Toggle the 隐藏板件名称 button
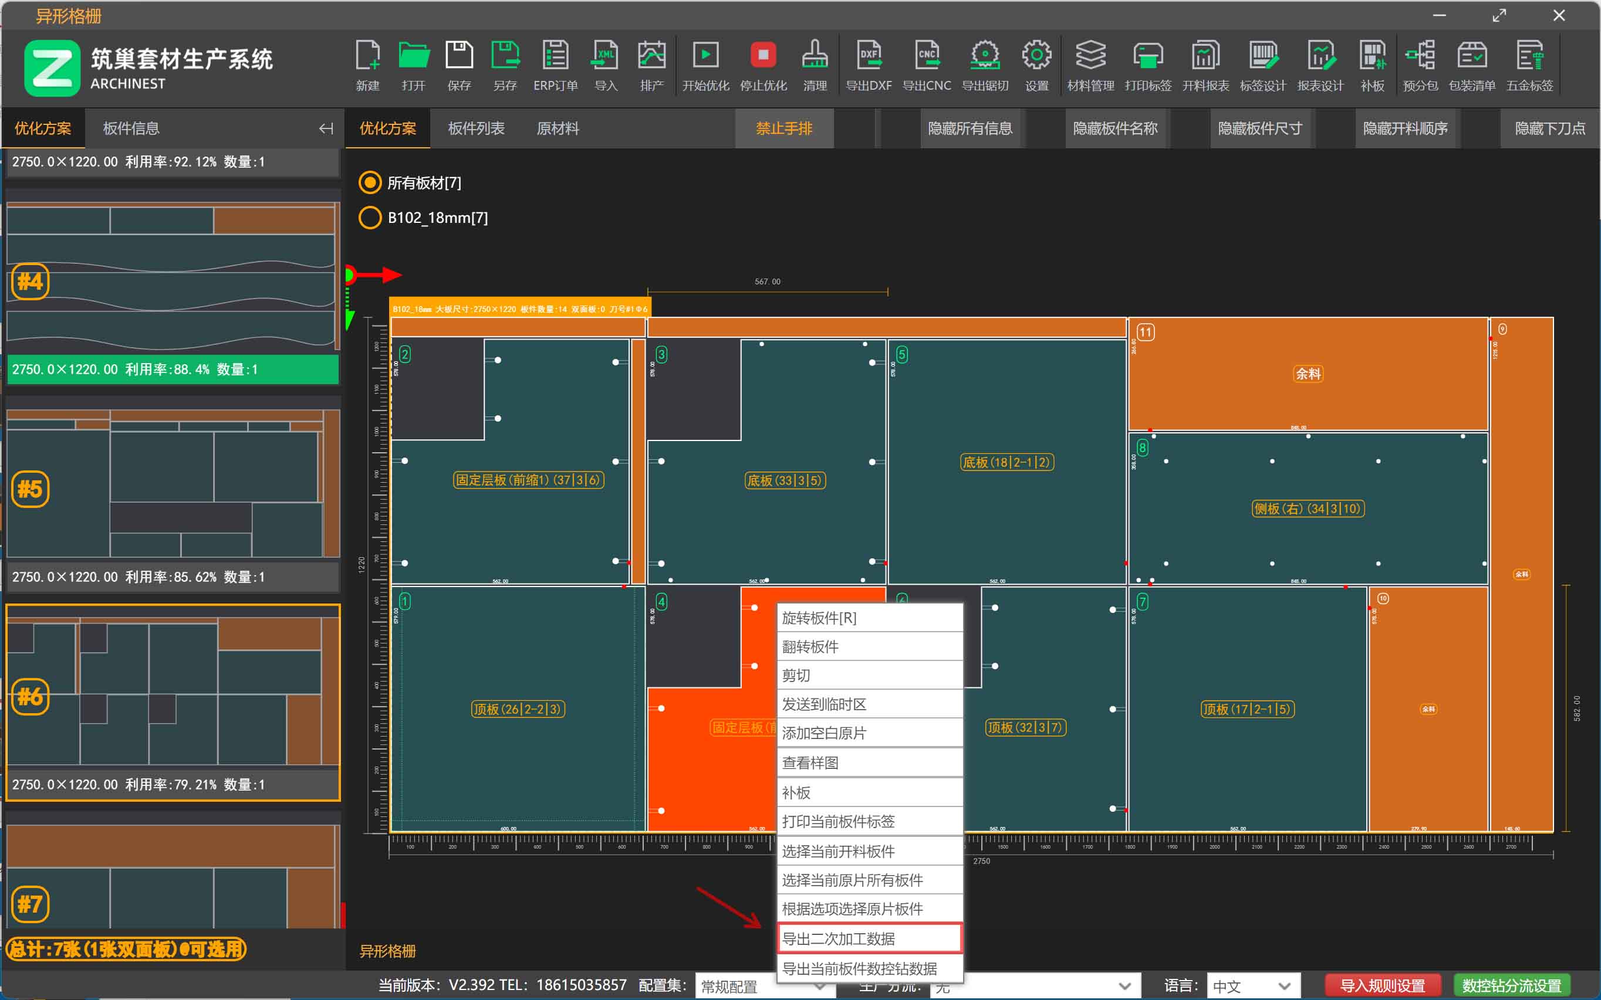 point(1114,128)
